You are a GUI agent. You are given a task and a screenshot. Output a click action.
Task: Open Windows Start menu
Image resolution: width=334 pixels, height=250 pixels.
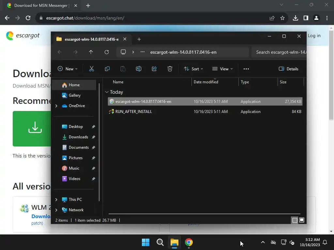[146, 242]
